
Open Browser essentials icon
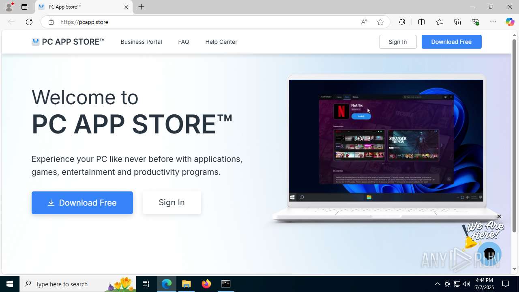(x=475, y=22)
